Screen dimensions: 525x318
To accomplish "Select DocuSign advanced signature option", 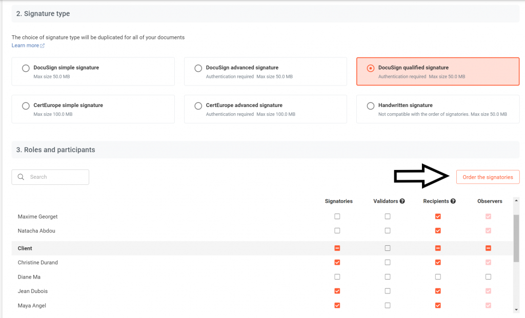I will coord(198,68).
